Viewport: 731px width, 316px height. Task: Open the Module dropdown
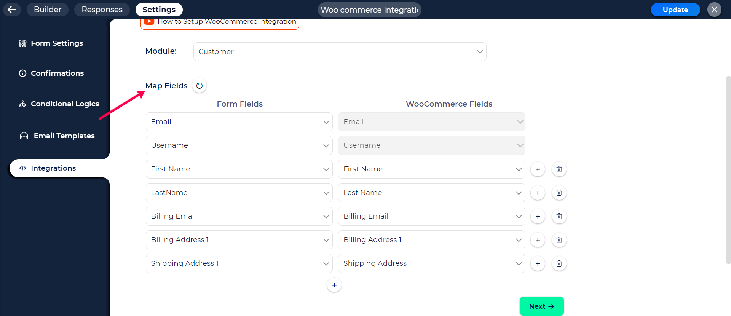point(340,51)
